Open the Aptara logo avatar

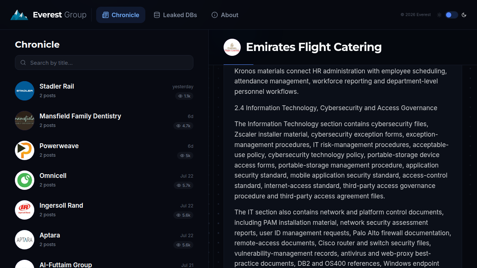(25, 240)
